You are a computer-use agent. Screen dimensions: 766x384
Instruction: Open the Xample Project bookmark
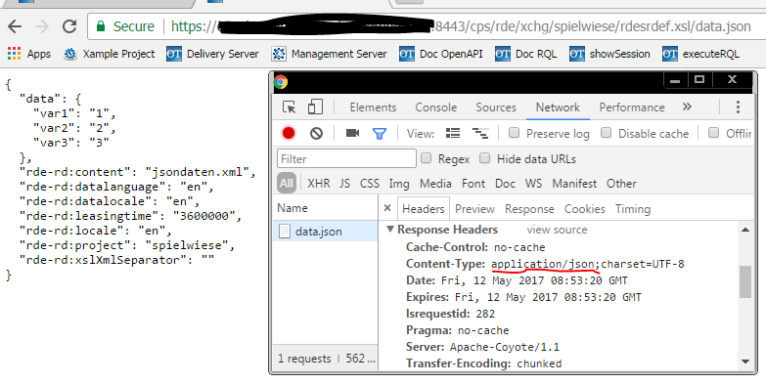110,54
